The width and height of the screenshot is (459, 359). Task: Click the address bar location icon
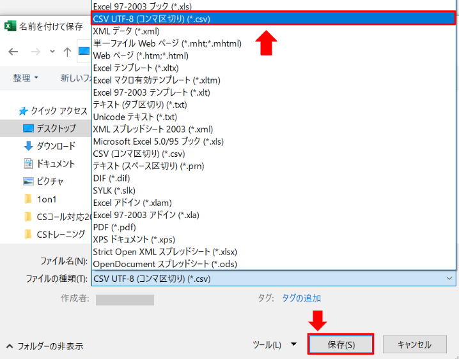[84, 51]
